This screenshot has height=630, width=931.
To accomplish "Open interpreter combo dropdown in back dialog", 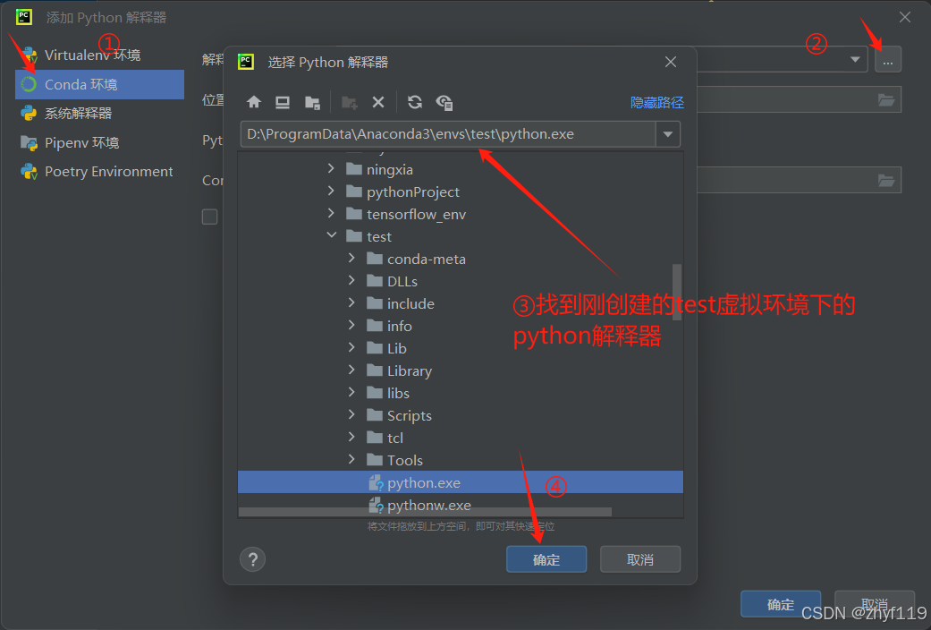I will 855,59.
